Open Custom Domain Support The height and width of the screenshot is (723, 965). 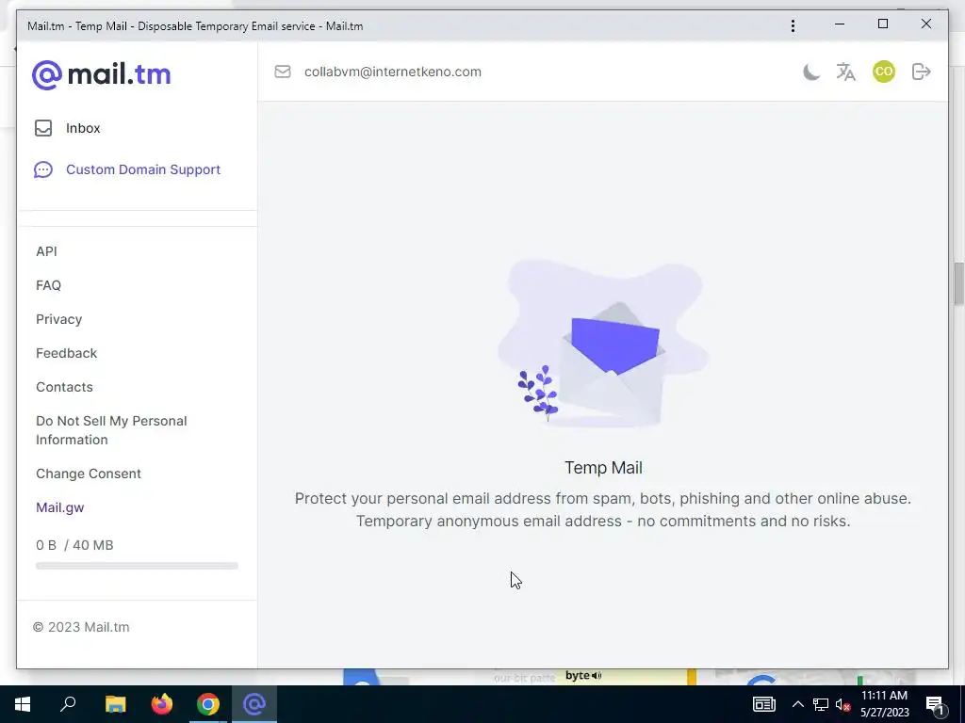(x=127, y=169)
